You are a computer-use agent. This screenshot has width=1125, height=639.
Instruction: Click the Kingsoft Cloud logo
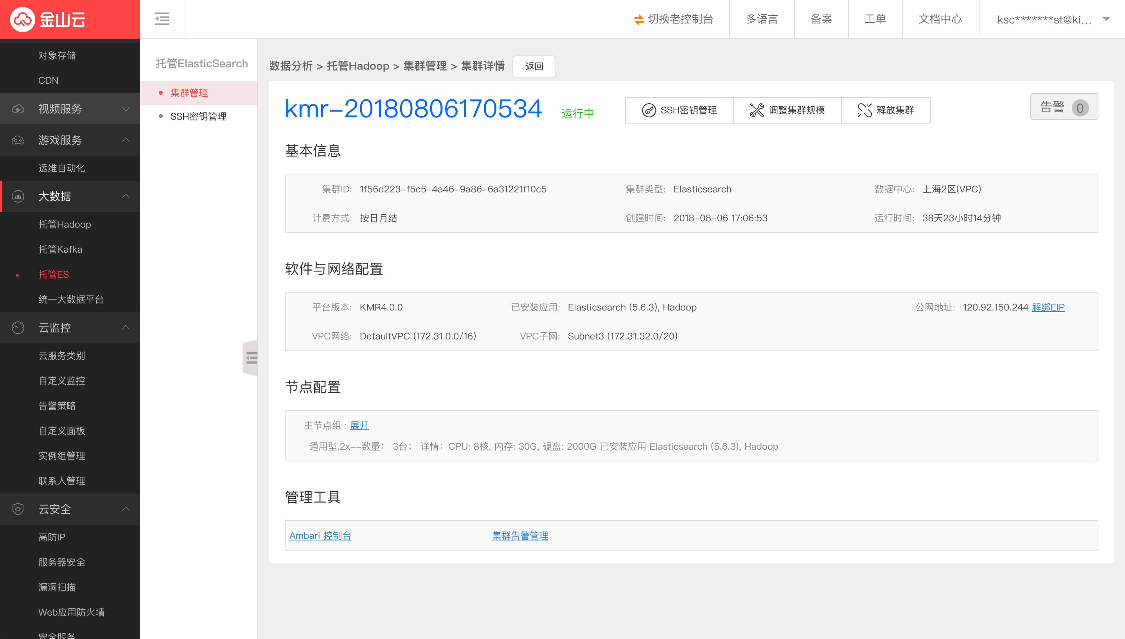coord(48,19)
